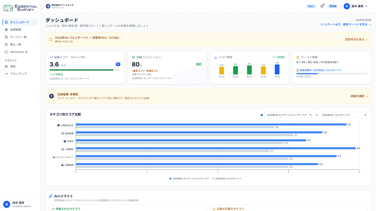376x211 pixels.
Task: Open notifications bell in header
Action: click(x=322, y=6)
